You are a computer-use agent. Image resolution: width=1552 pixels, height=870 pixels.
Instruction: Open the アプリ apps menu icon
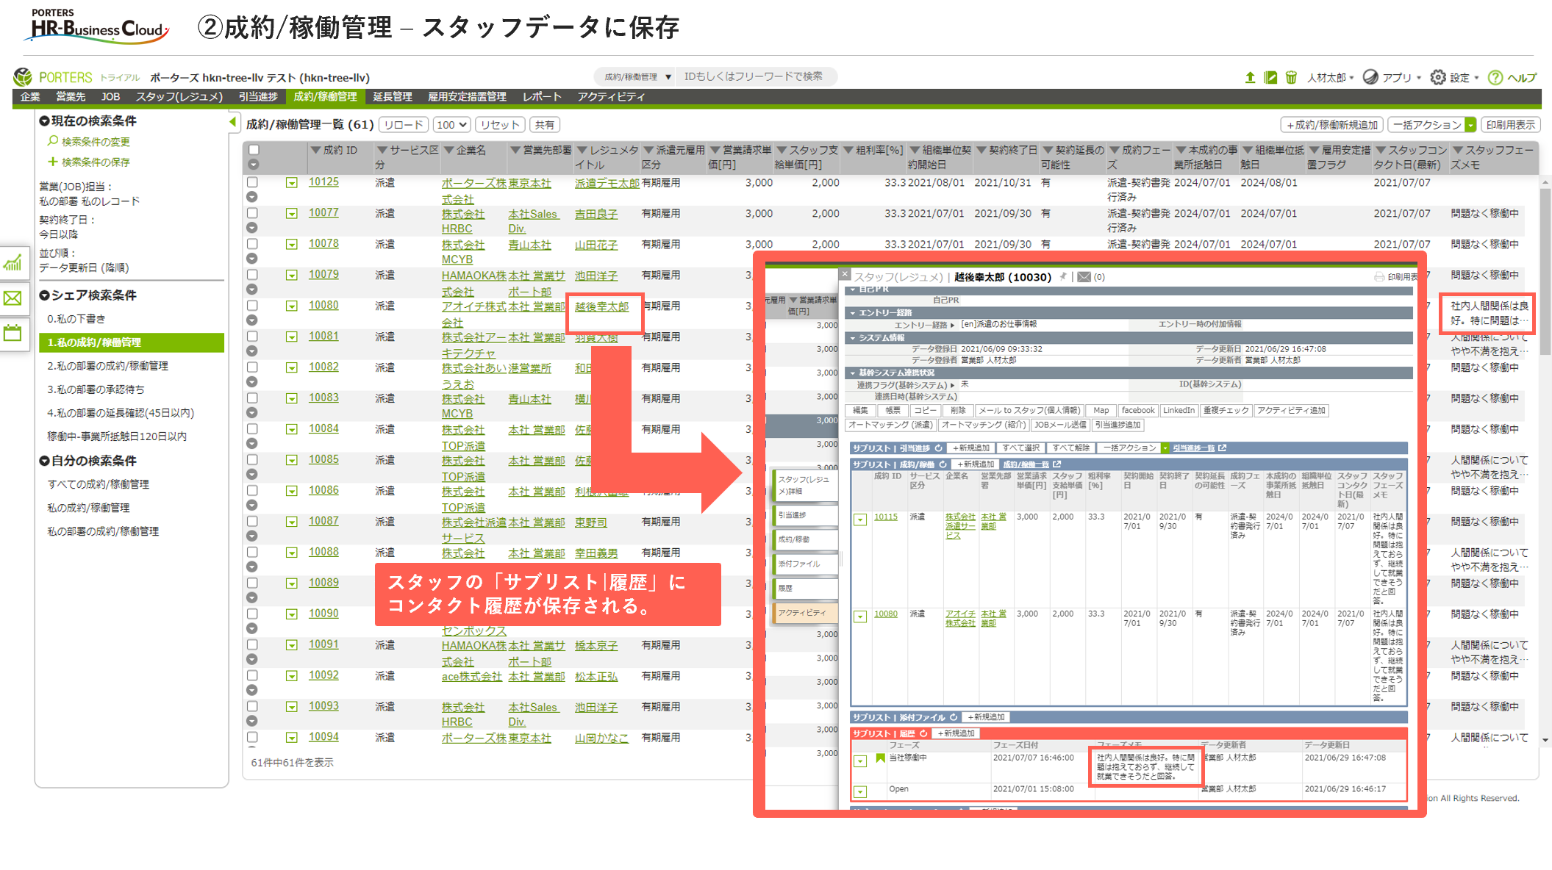pos(1370,77)
